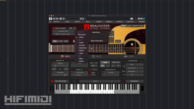This screenshot has height=109, width=194.
Task: Click the ellipsis button next to Edit
Action: click(75, 28)
